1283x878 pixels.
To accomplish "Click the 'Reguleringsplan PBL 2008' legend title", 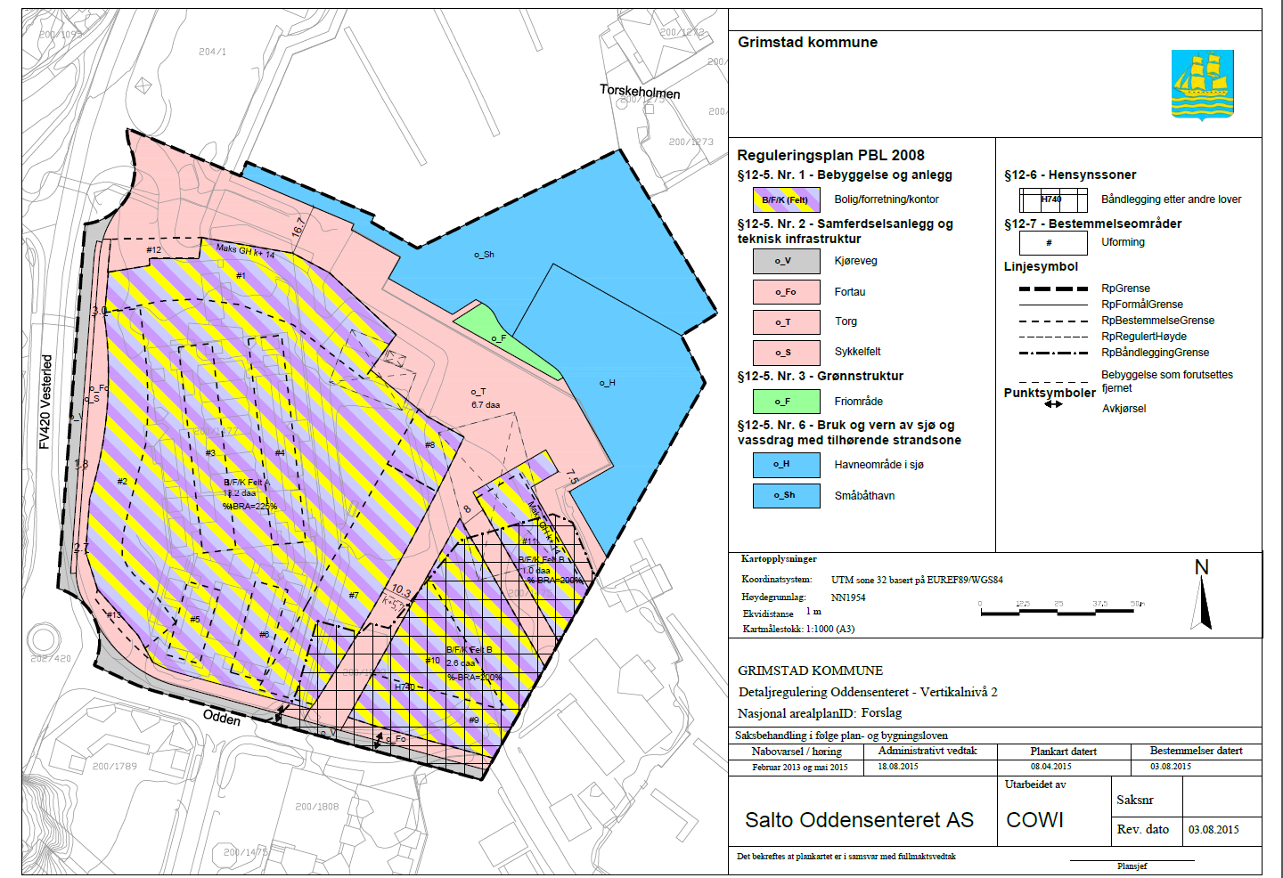I will tap(830, 155).
